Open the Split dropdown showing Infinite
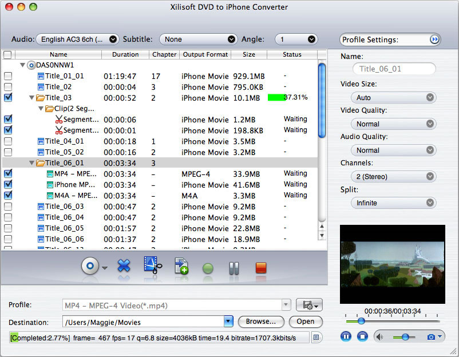Screen dimensions: 459x357 click(393, 203)
